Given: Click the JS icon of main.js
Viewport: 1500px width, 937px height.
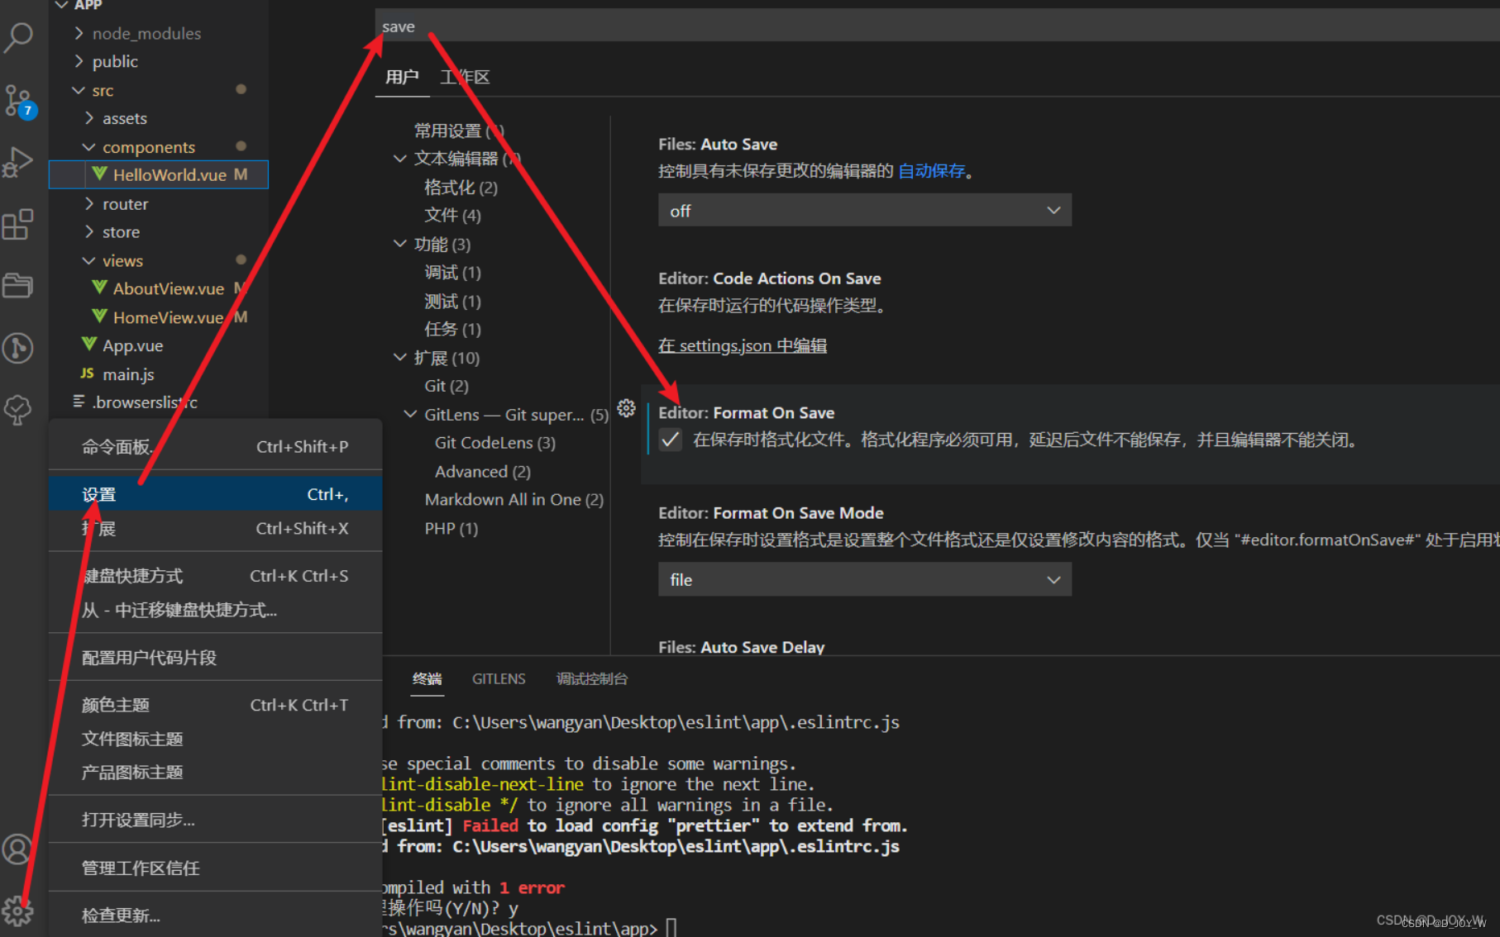Looking at the screenshot, I should click(x=88, y=373).
